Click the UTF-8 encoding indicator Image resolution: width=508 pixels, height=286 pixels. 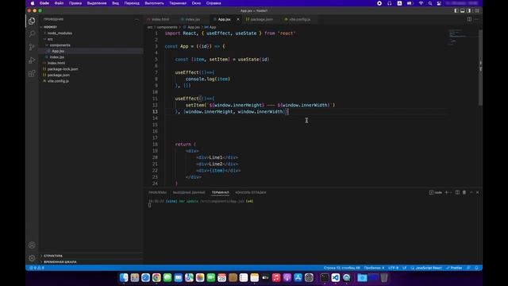(394, 268)
